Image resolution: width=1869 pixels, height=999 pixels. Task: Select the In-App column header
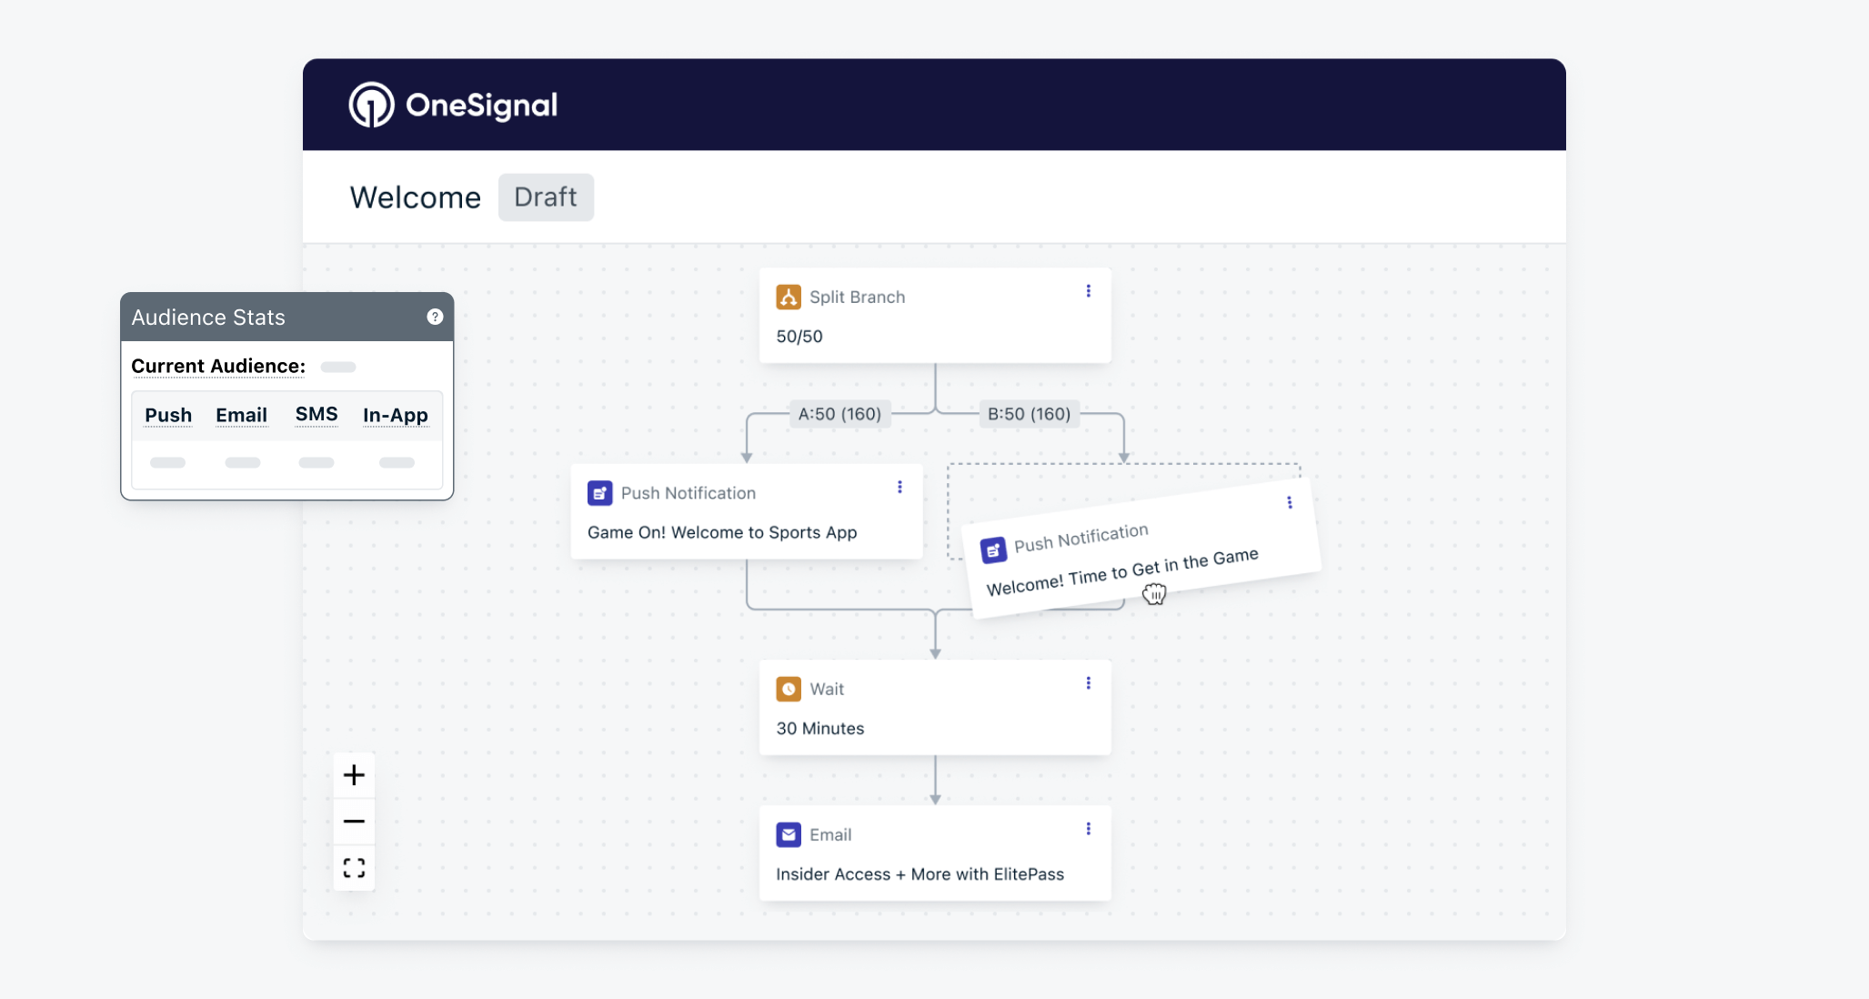(x=396, y=415)
